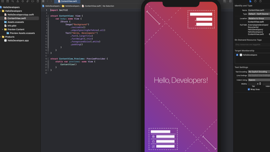270x152 pixels.
Task: Select the root HelloDevelopers project row
Action: coord(11,7)
